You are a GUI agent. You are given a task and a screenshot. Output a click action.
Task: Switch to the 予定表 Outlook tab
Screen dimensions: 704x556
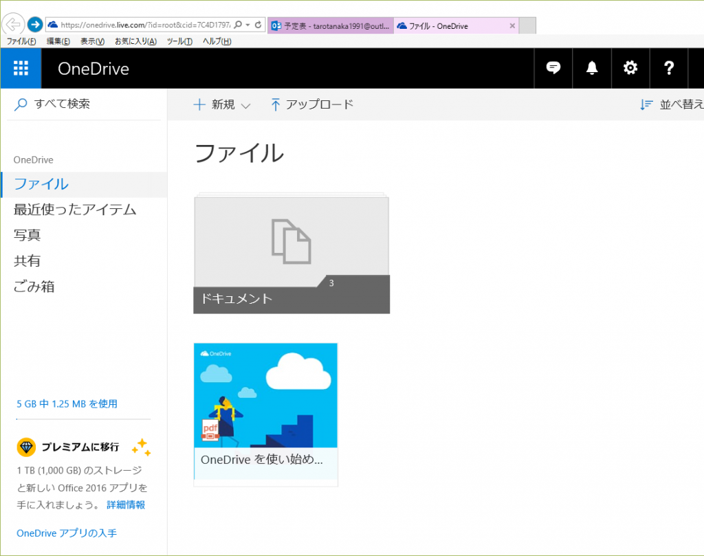pos(331,26)
